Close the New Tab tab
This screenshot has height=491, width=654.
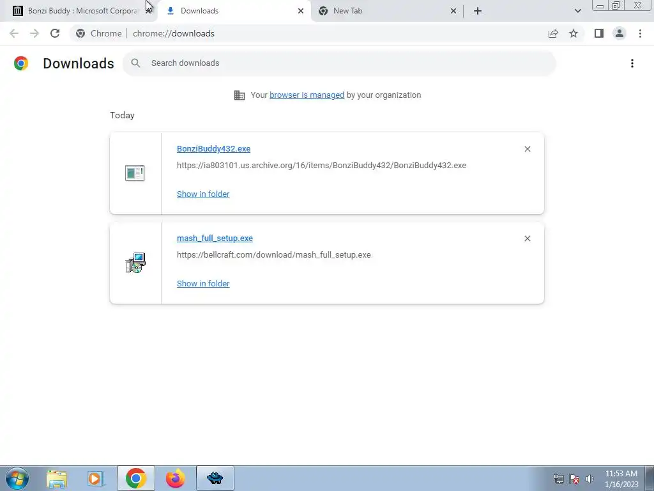(x=453, y=11)
